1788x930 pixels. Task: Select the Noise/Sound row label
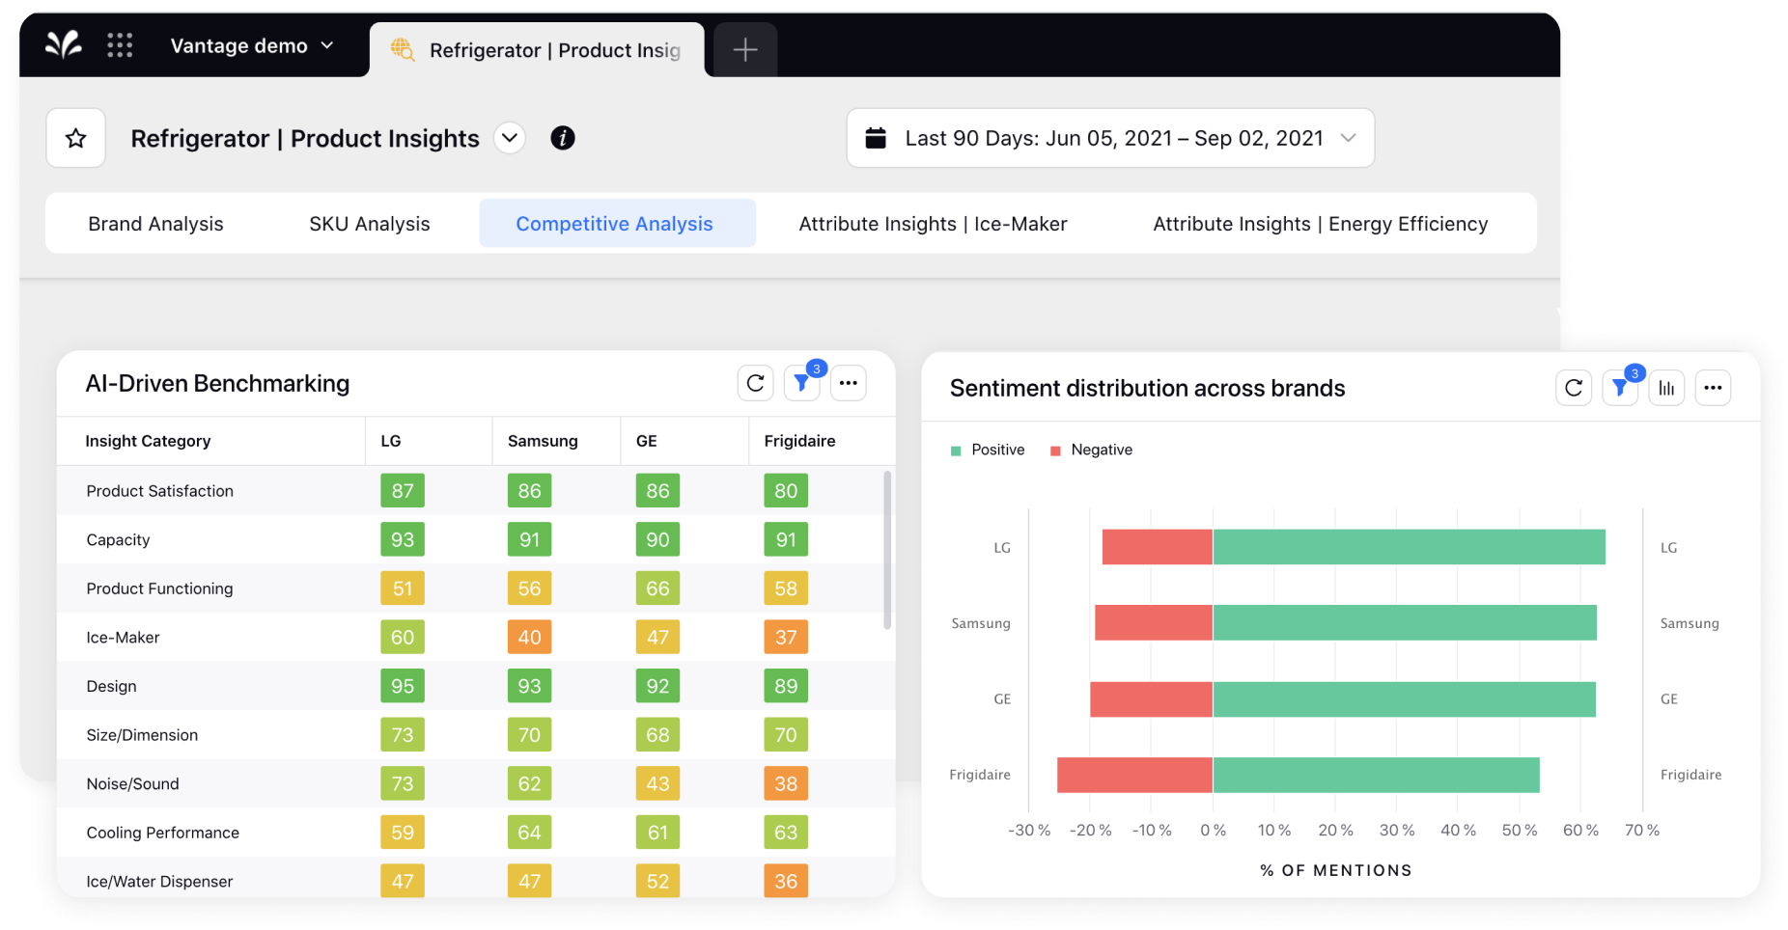(133, 784)
